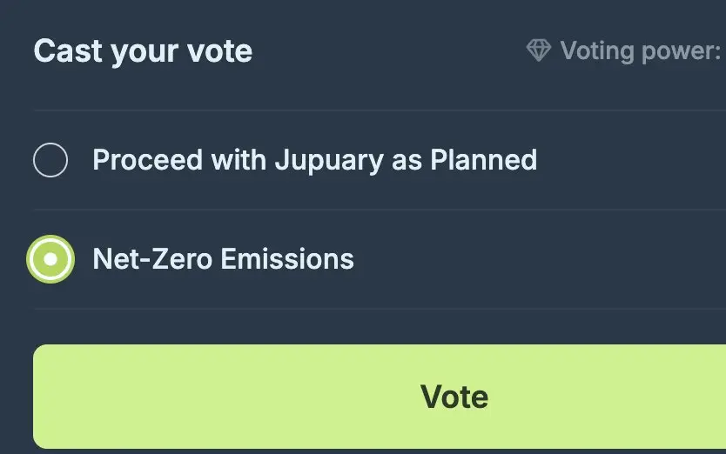Viewport: 726px width, 454px height.
Task: Submit your choice with the Vote button
Action: pos(380,397)
